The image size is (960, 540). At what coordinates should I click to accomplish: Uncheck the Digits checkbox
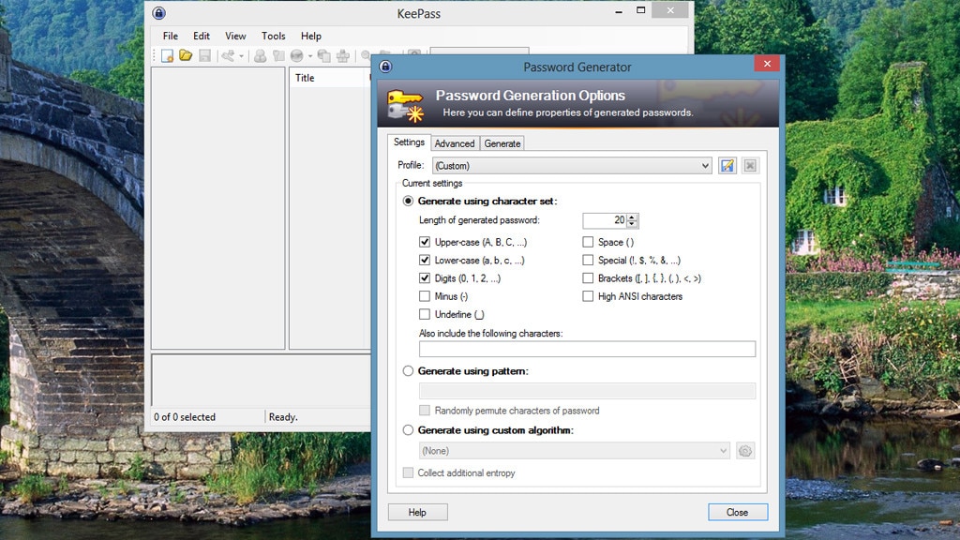(425, 277)
